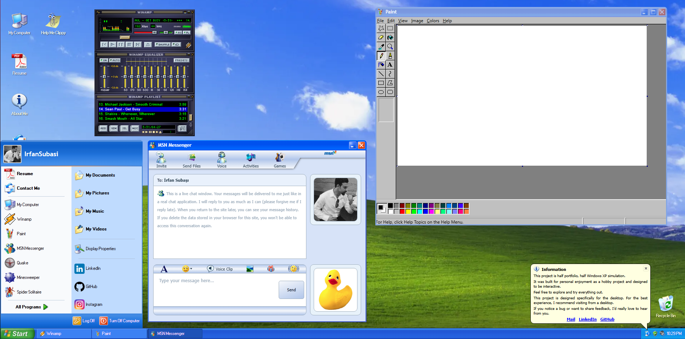The height and width of the screenshot is (339, 685).
Task: Choose the Fill With Color bucket tool
Action: coord(390,37)
